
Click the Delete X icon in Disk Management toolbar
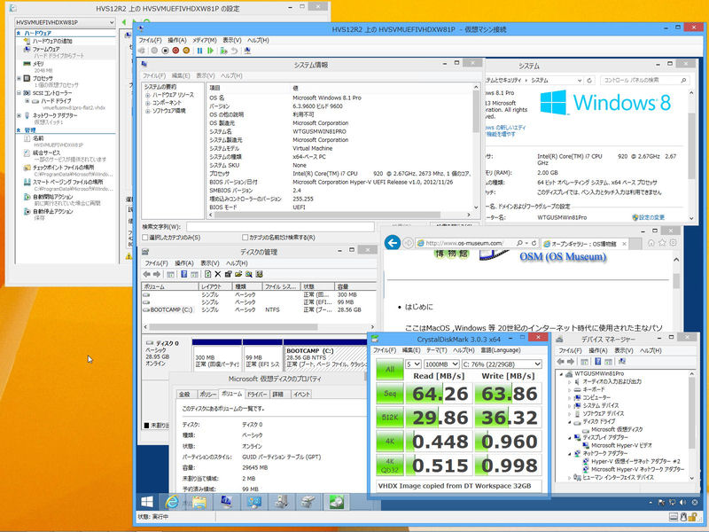click(217, 274)
